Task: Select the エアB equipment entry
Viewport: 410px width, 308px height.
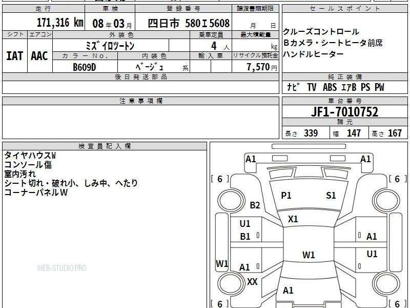Action: [x=349, y=87]
